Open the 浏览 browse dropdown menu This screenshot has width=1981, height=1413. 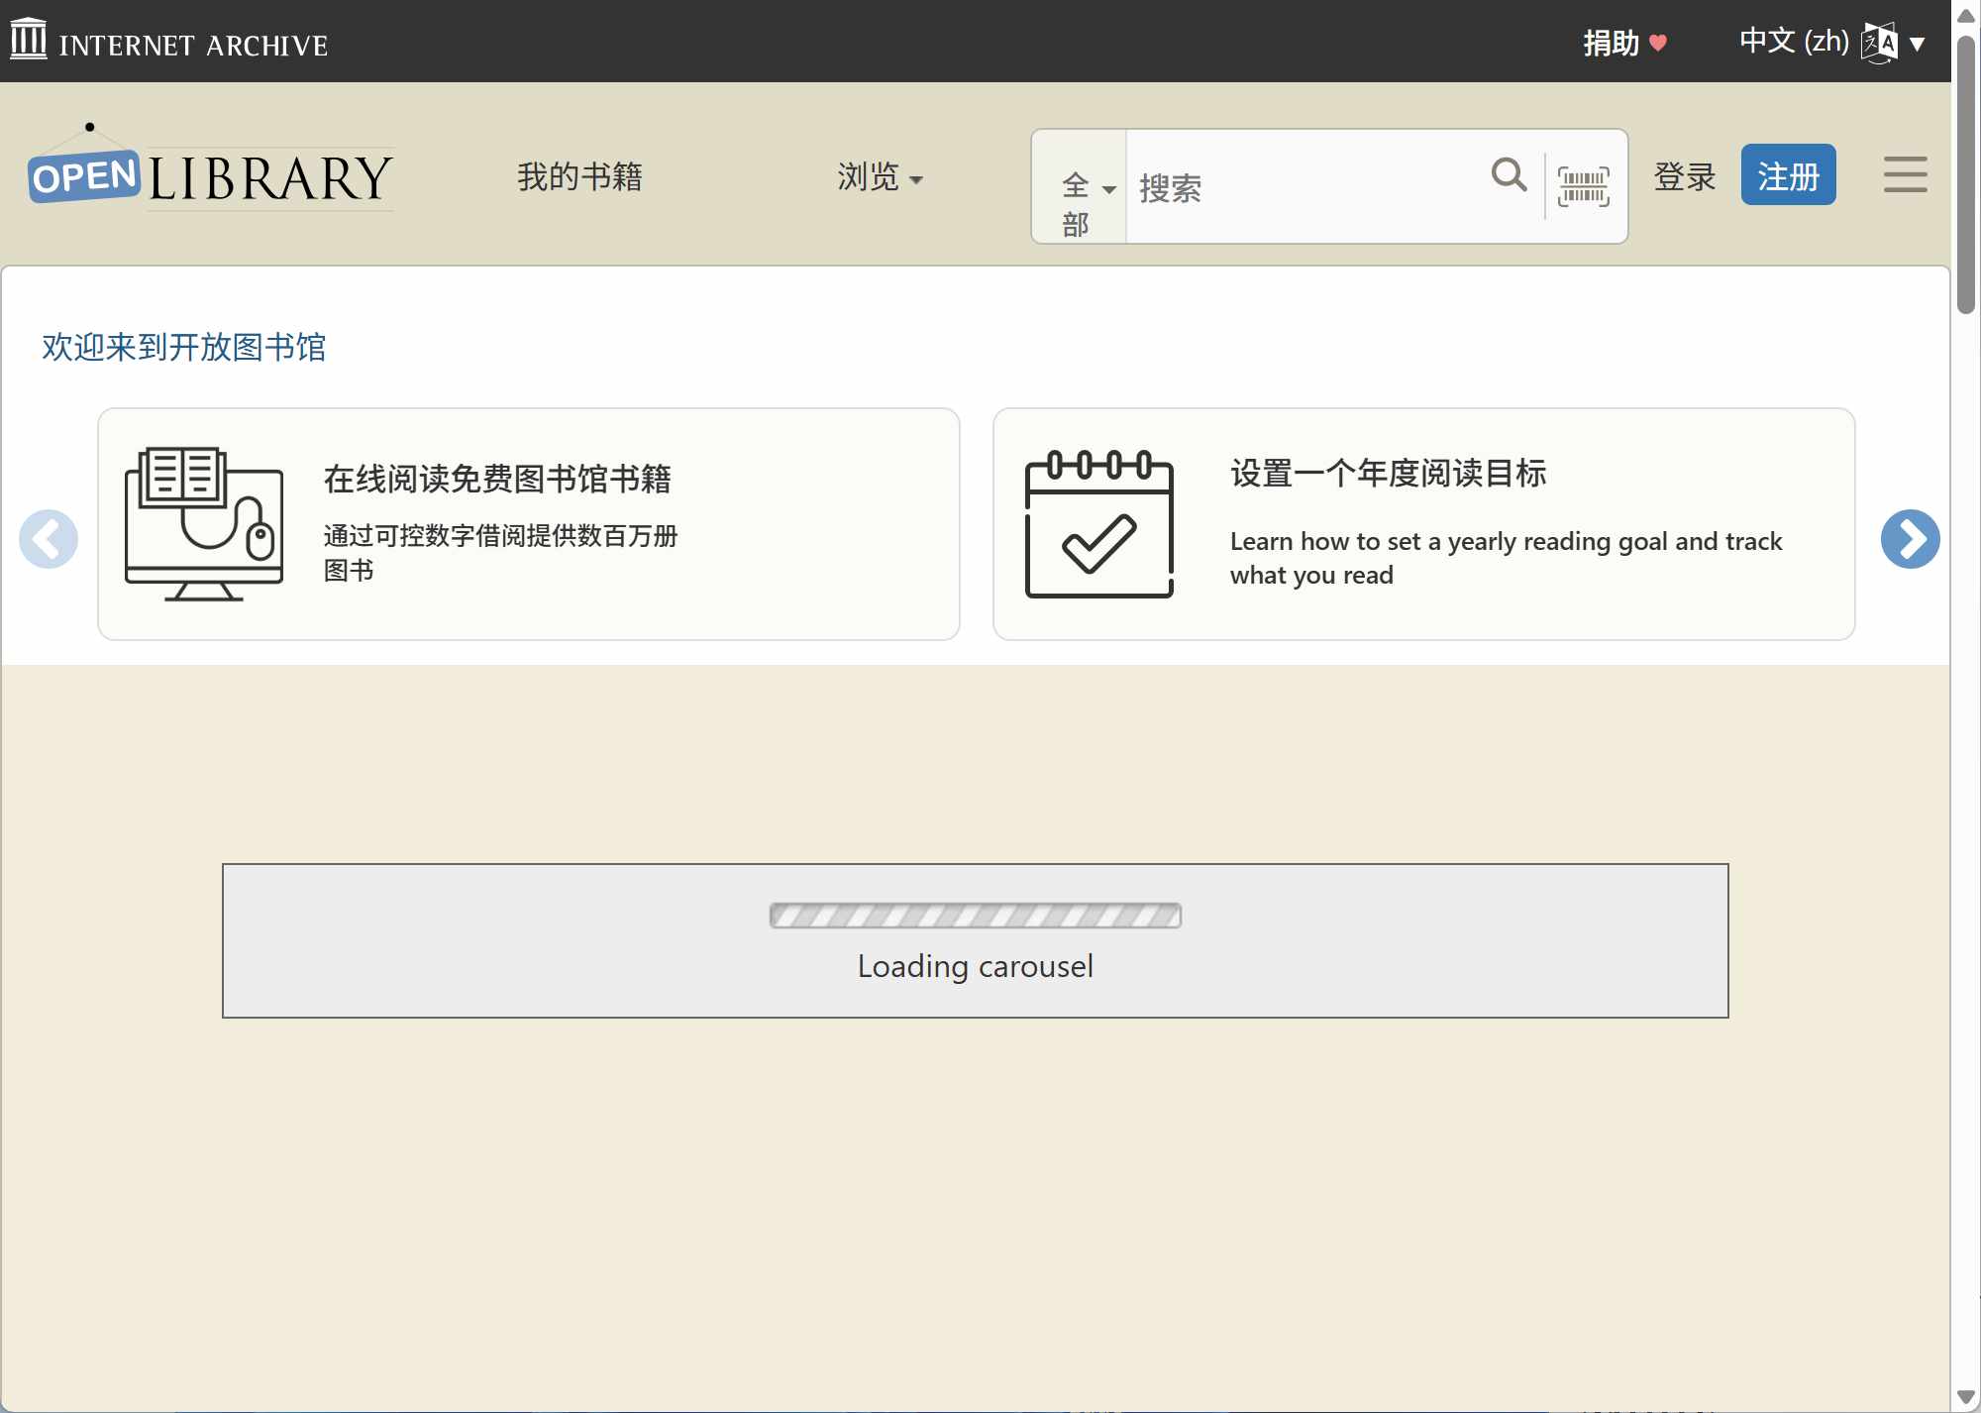coord(880,177)
